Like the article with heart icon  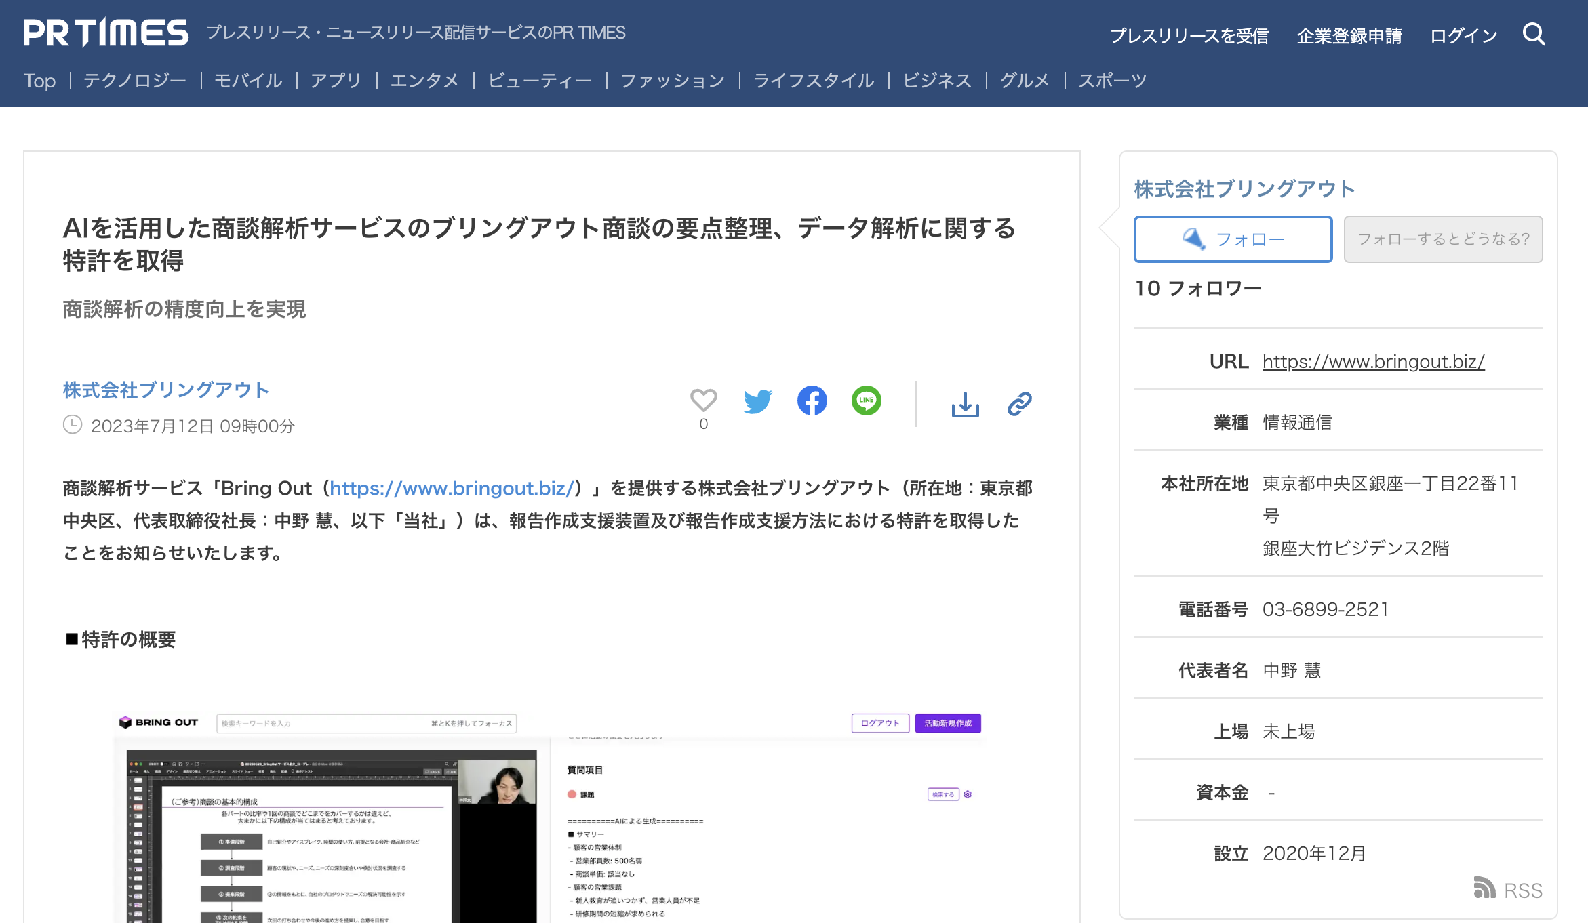pyautogui.click(x=704, y=401)
